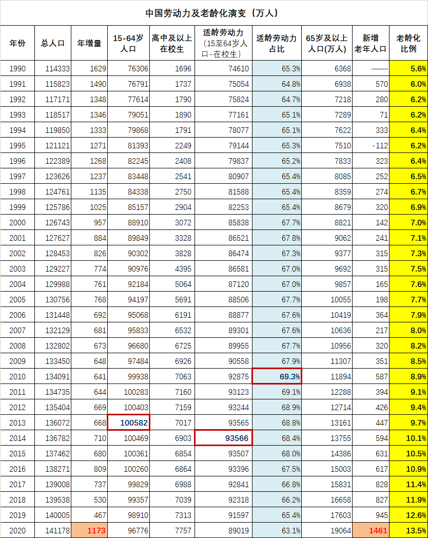Click the 年份 column header
Image resolution: width=428 pixels, height=538 pixels.
[x=17, y=43]
